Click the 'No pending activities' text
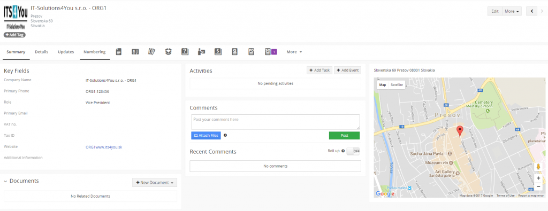Viewport: 548px width, 211px height. [x=276, y=84]
